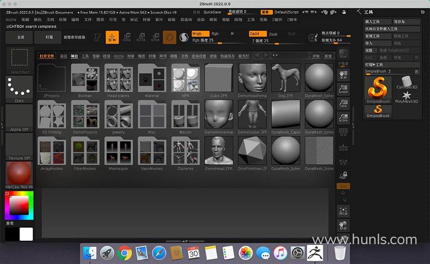Click the tool palette restore icon
Viewport: 430px width, 264px height.
(422, 12)
